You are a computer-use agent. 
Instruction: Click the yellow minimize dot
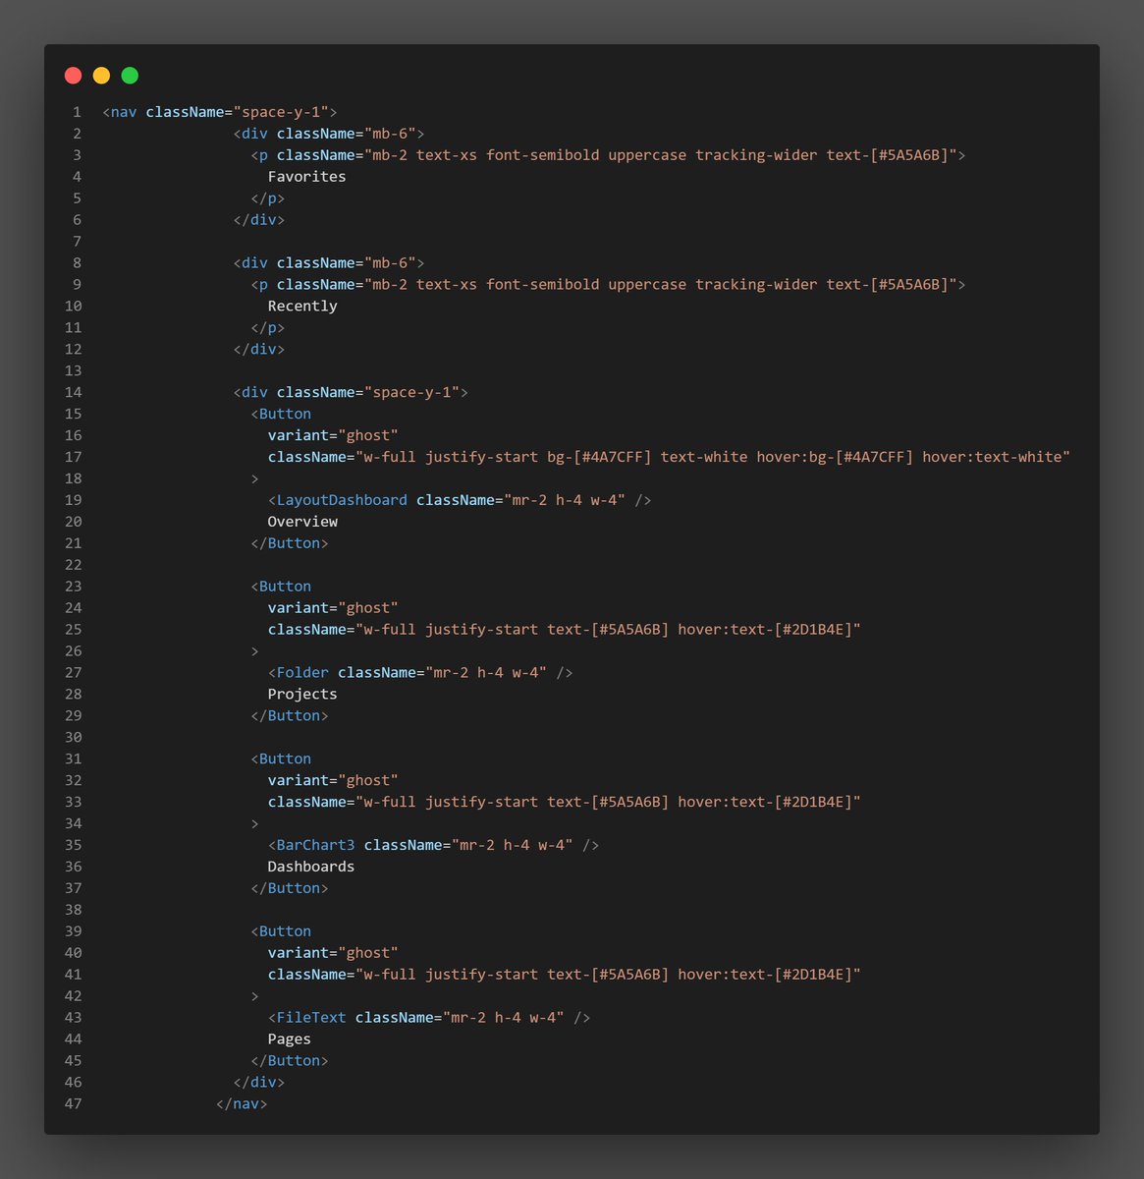101,76
